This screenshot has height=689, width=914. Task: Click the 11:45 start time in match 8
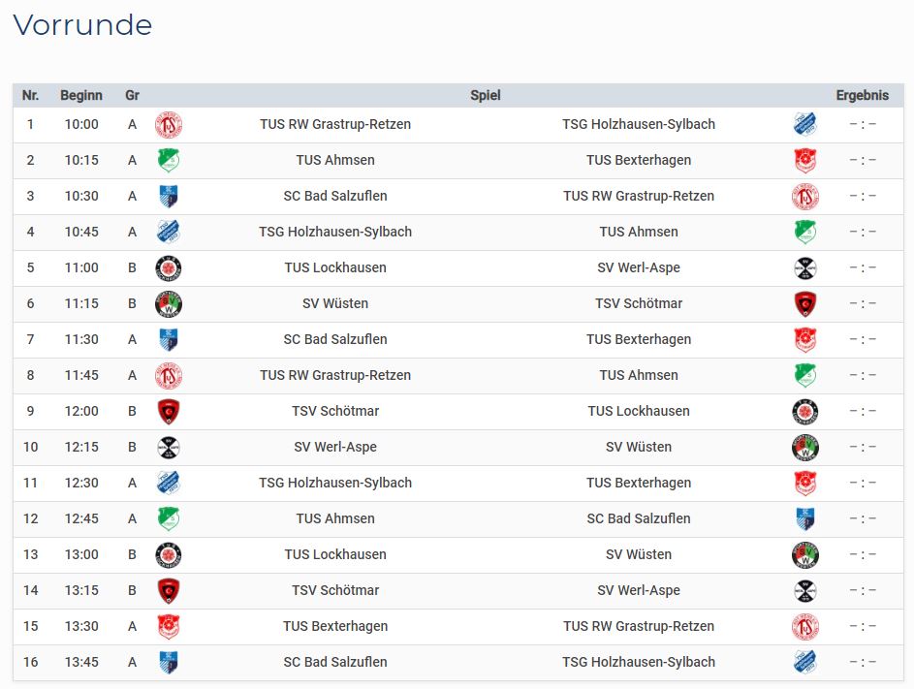(x=81, y=375)
